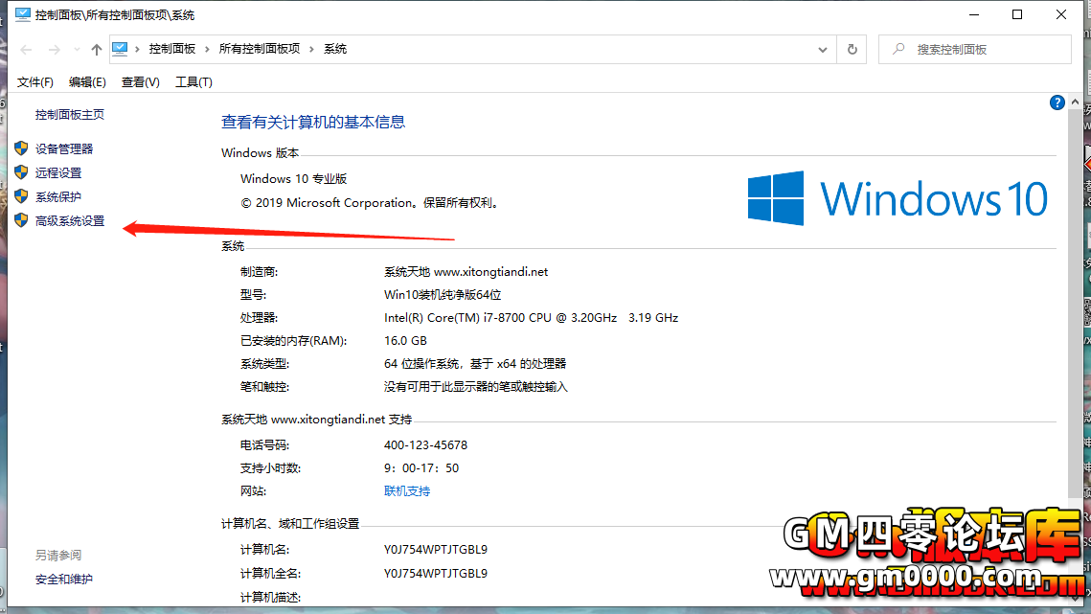
Task: Click the search magnifier icon
Action: (x=899, y=49)
